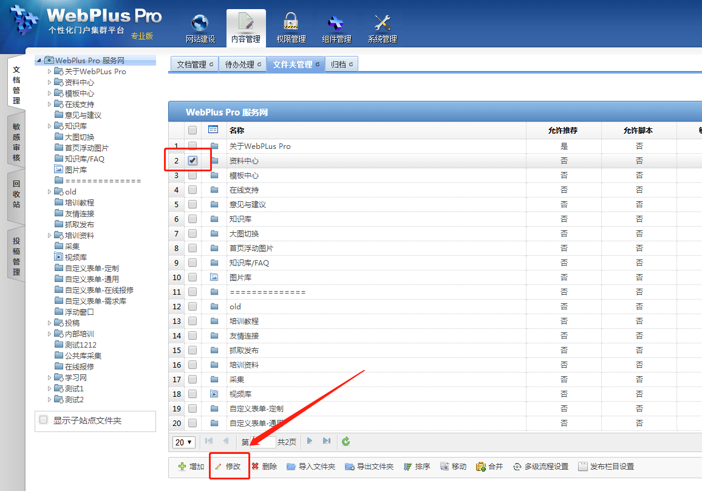Jump to last page arrow in pager
The width and height of the screenshot is (702, 491).
click(327, 441)
